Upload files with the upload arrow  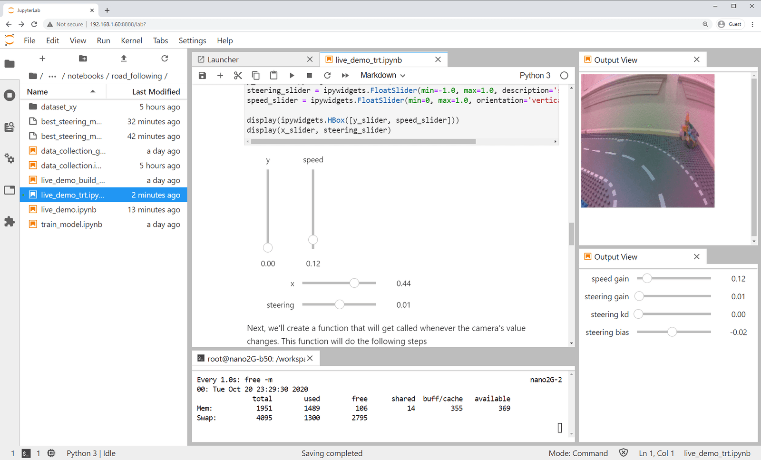[x=124, y=58]
